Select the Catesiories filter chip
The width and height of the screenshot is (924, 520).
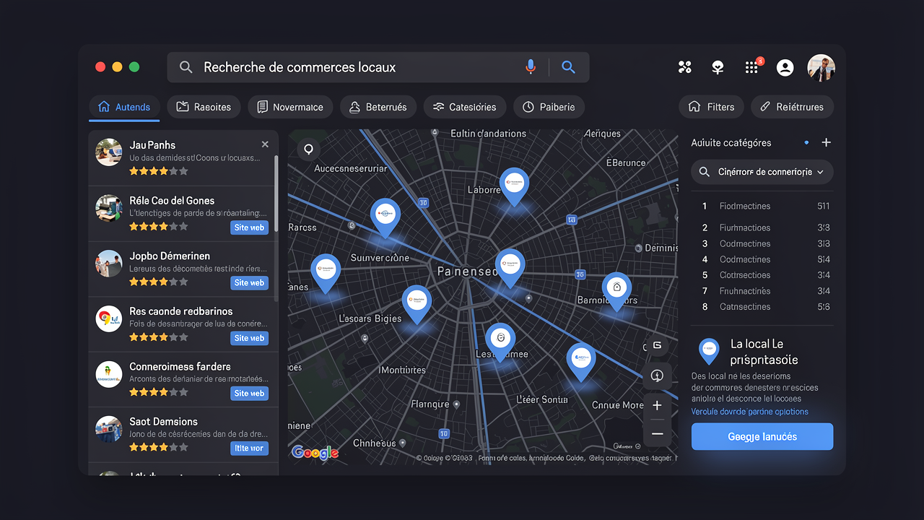[x=464, y=106]
